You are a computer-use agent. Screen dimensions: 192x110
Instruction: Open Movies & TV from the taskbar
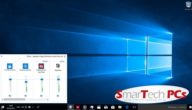click(x=99, y=107)
